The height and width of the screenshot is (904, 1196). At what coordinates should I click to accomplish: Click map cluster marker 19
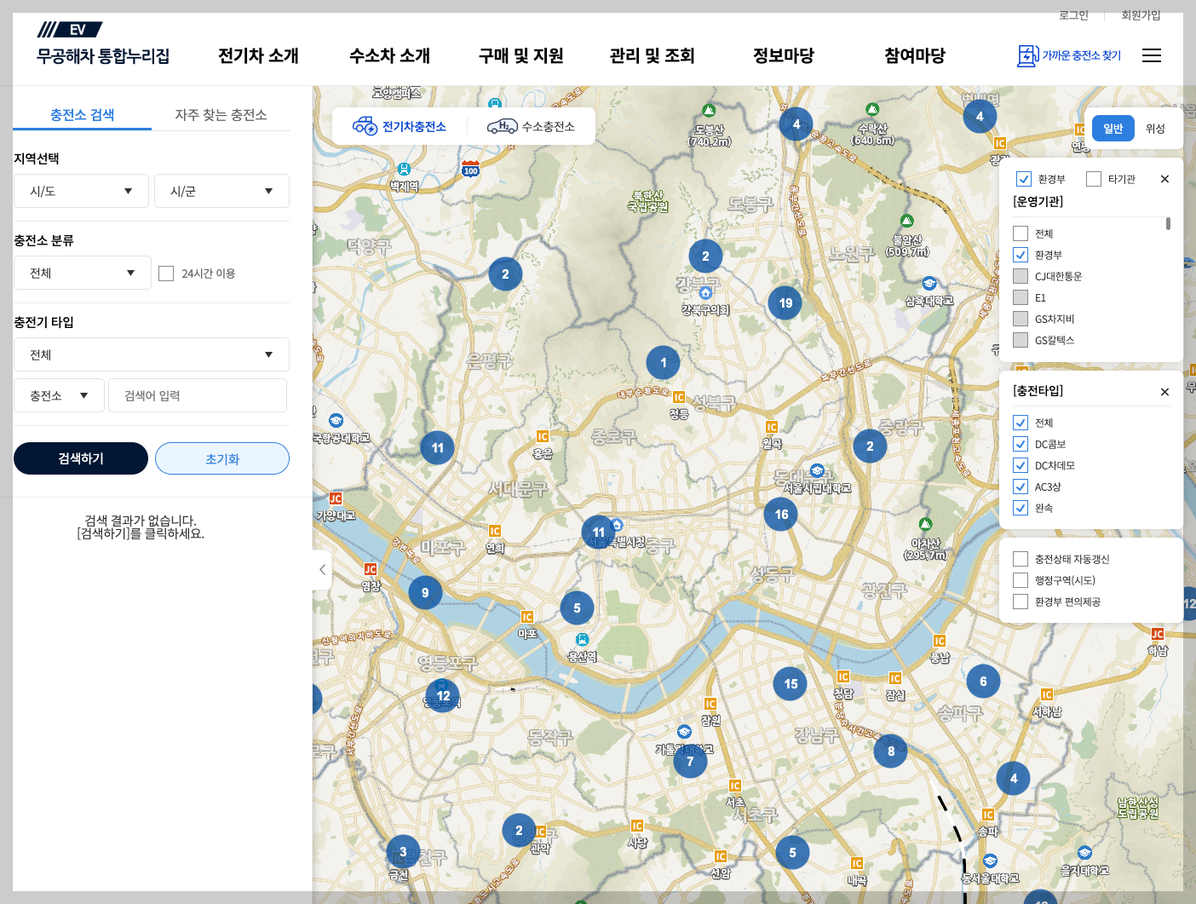point(785,302)
